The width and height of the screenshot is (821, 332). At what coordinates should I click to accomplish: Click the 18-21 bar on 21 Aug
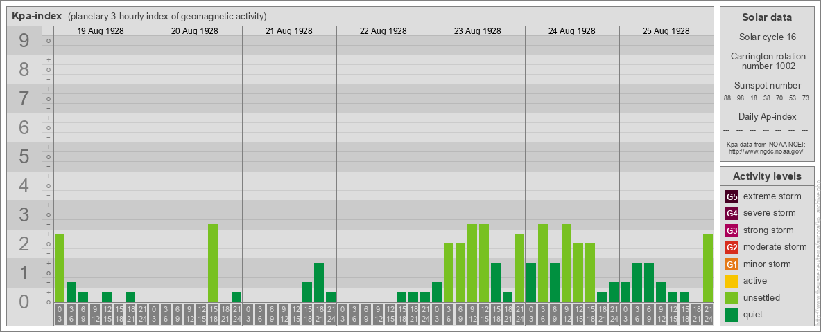pyautogui.click(x=319, y=282)
